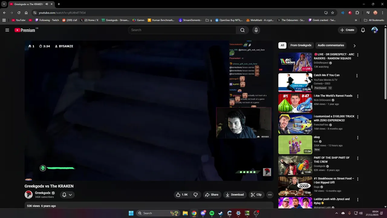Select the 'From Greekgodx' filter chip
The image size is (387, 218).
(x=301, y=45)
